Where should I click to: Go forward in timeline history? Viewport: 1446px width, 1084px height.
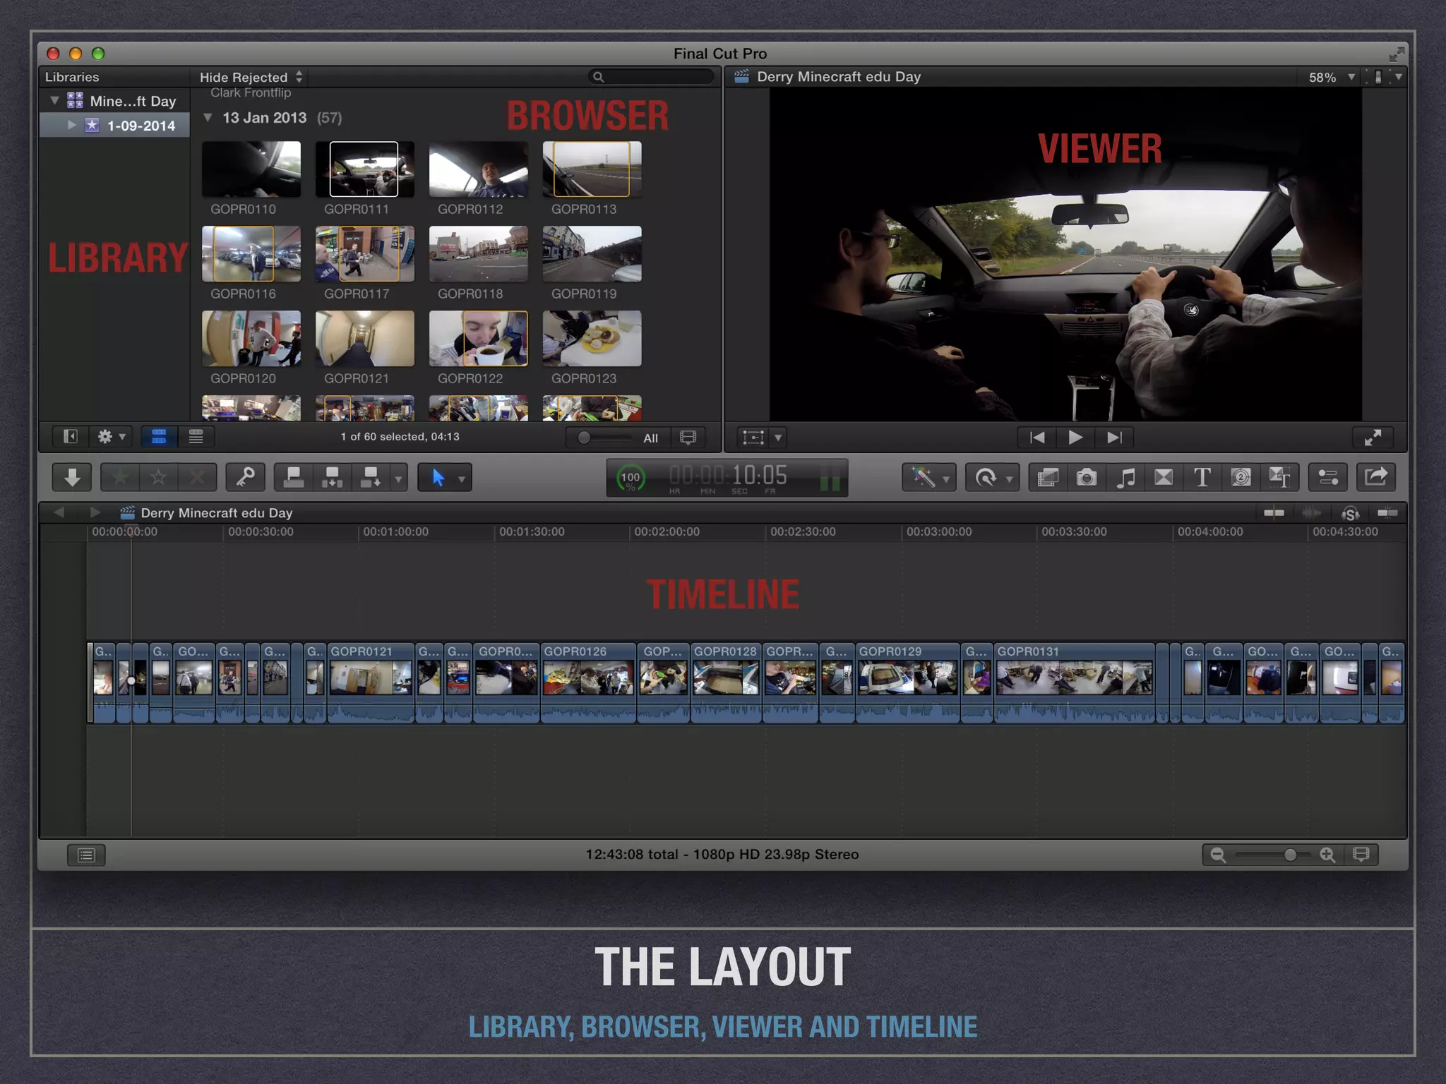click(95, 512)
